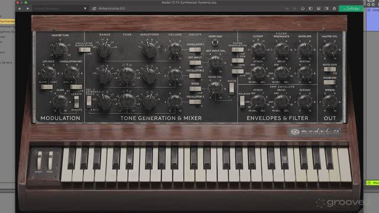The image size is (379, 213).
Task: Click the Master Tune knob
Action: coord(60,49)
